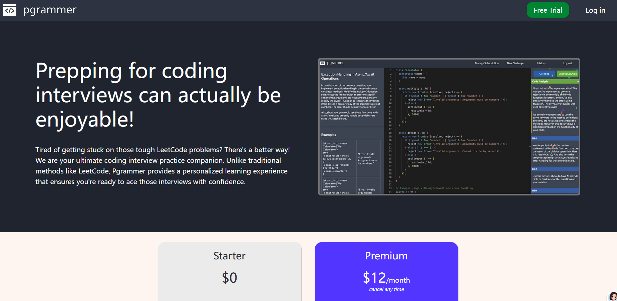Open the chat assistant avatar widget
This screenshot has height=301, width=617.
pos(613,296)
